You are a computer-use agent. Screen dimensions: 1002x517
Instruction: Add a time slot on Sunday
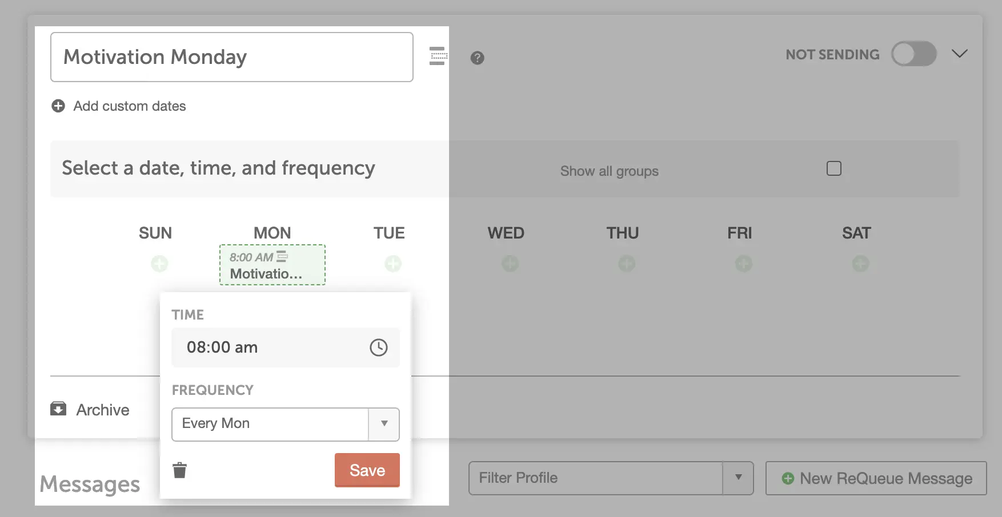(159, 264)
